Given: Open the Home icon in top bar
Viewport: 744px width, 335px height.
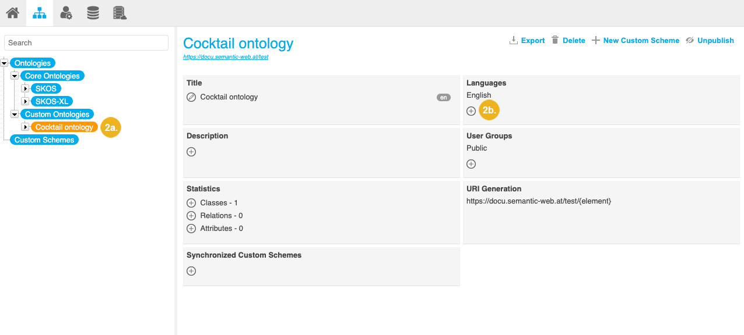Looking at the screenshot, I should pos(13,13).
